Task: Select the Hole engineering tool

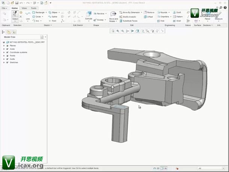Action: (160, 21)
